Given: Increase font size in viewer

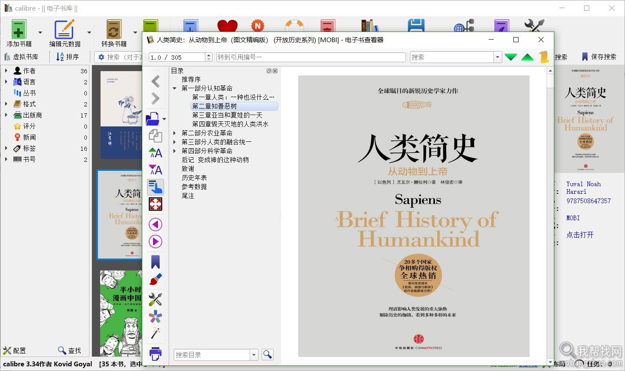Looking at the screenshot, I should [x=156, y=153].
